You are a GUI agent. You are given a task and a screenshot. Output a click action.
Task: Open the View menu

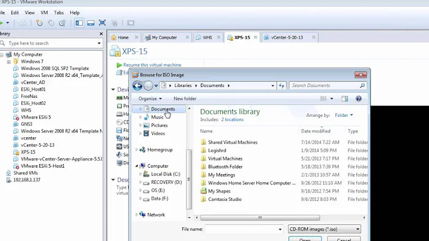point(30,13)
